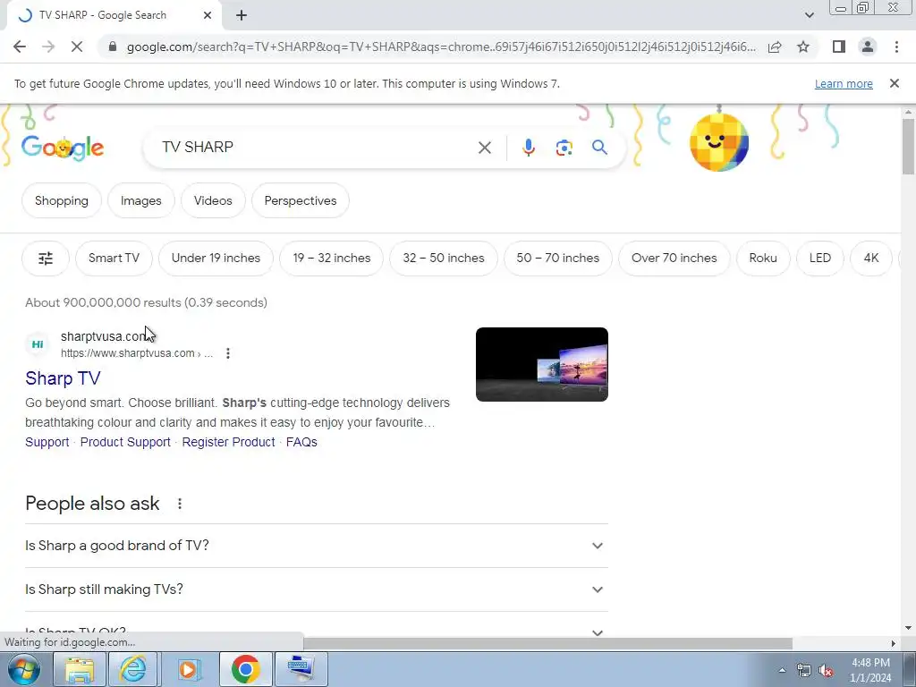Expand 'Is Sharp still making TVs?'
916x687 pixels.
(316, 589)
